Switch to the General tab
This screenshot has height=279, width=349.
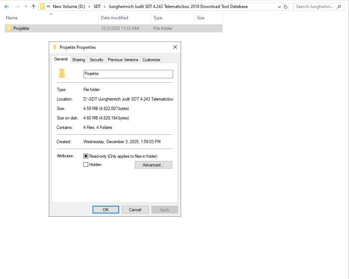61,59
